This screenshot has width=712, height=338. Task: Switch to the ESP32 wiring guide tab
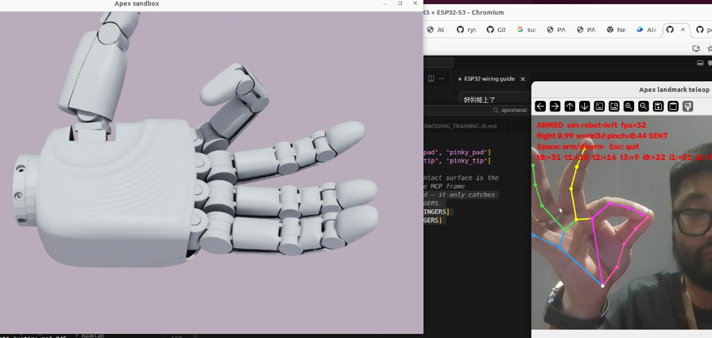tap(489, 79)
